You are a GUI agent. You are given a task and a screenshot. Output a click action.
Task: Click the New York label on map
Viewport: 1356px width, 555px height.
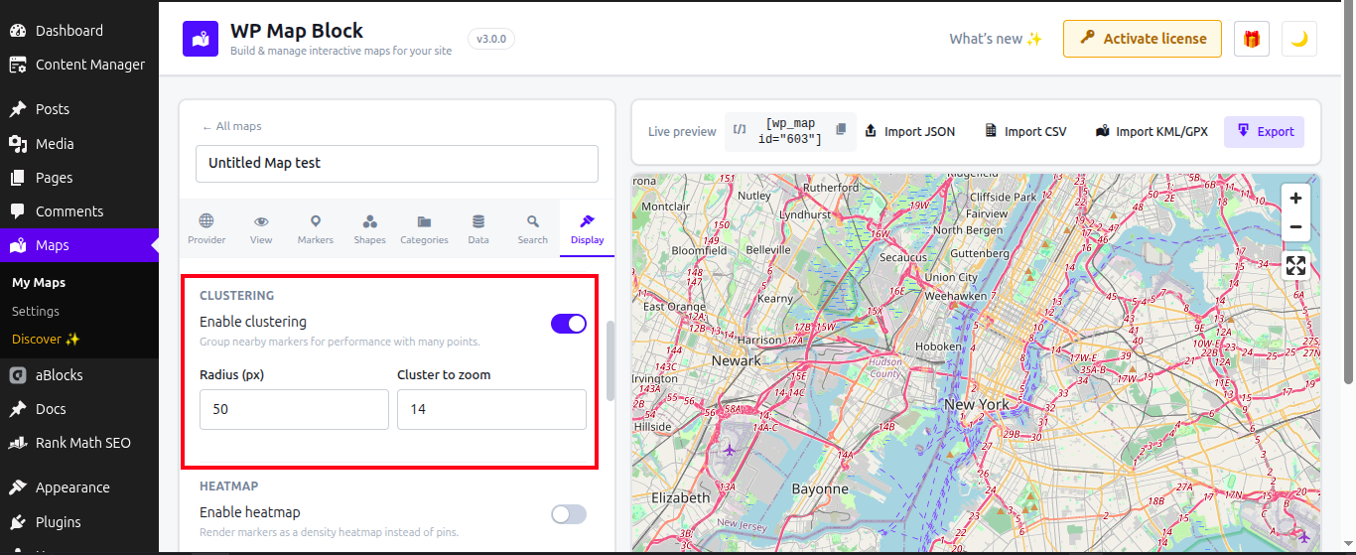click(976, 405)
